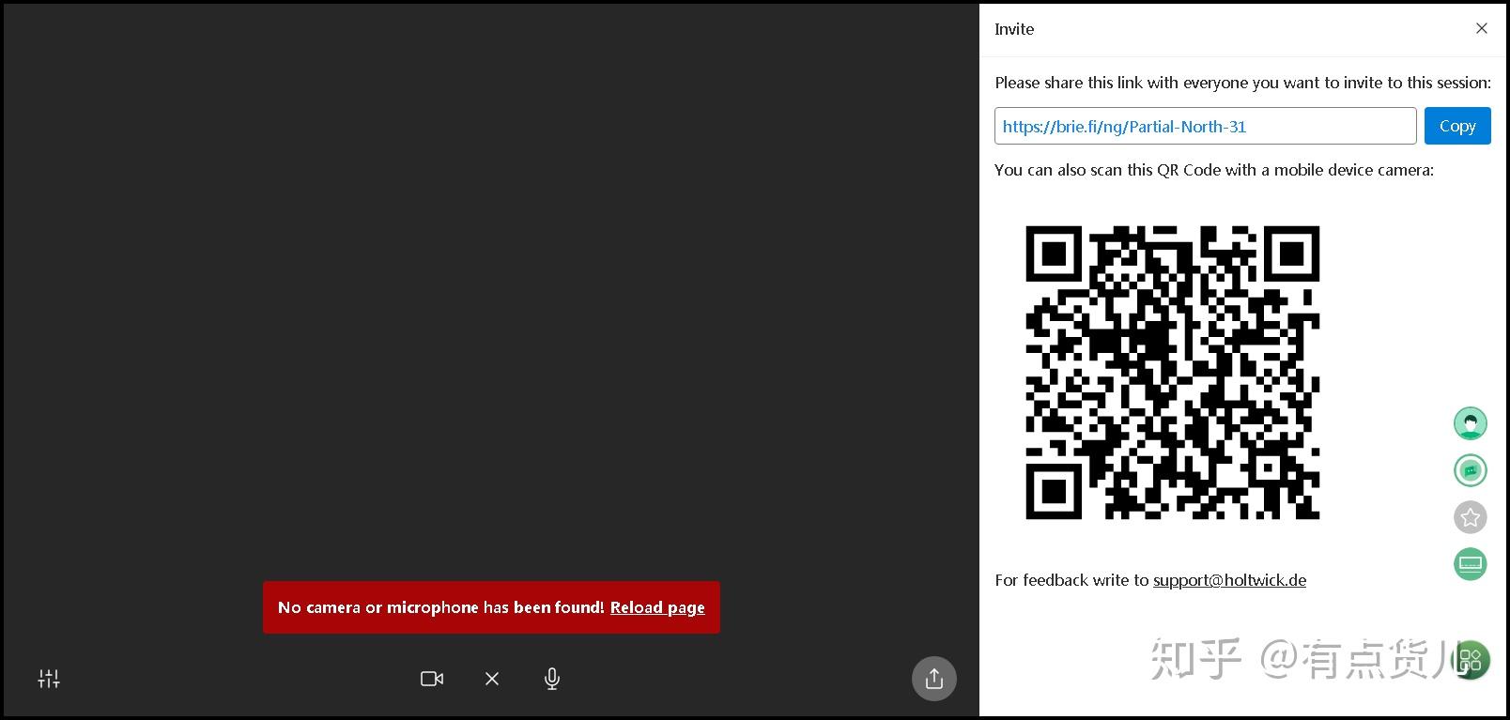
Task: Click the round share invite button
Action: point(934,678)
